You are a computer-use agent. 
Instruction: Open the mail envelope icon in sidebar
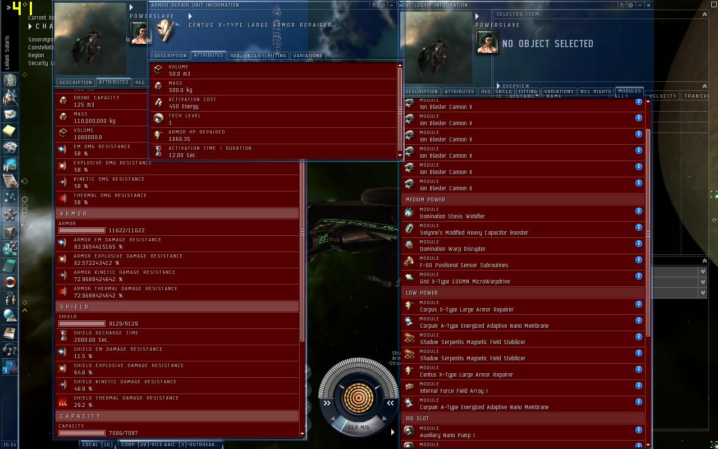pyautogui.click(x=10, y=114)
